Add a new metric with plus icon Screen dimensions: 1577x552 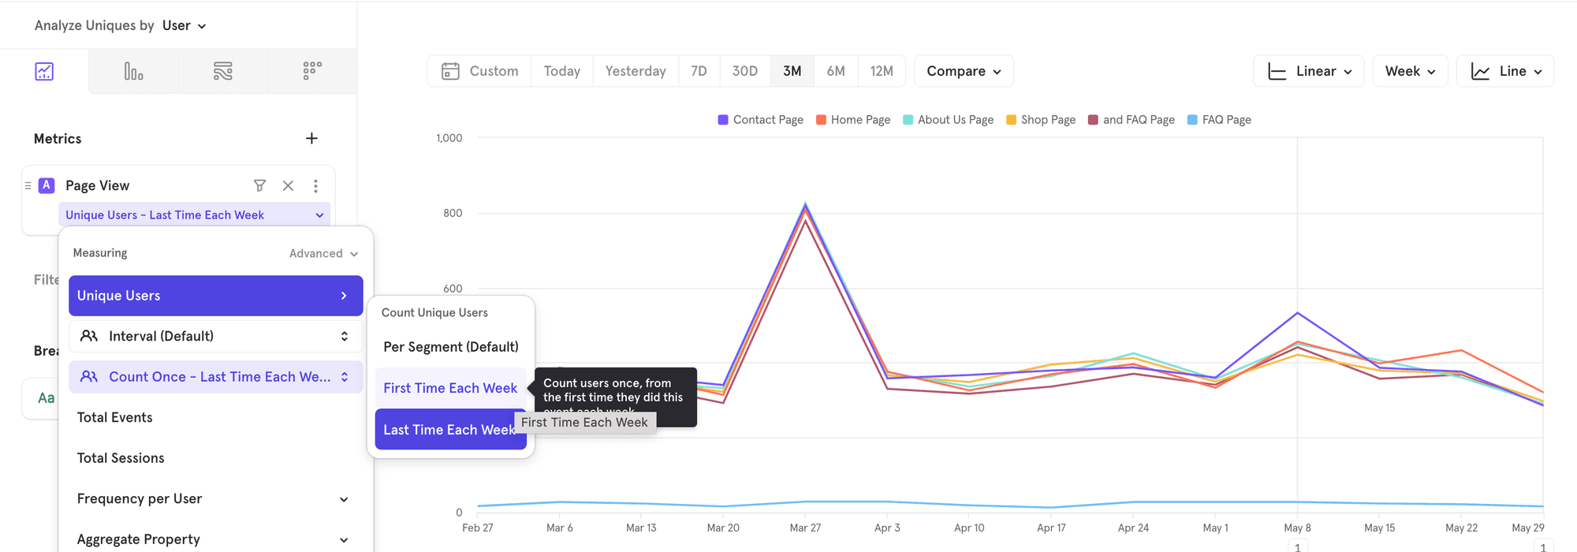pos(311,139)
